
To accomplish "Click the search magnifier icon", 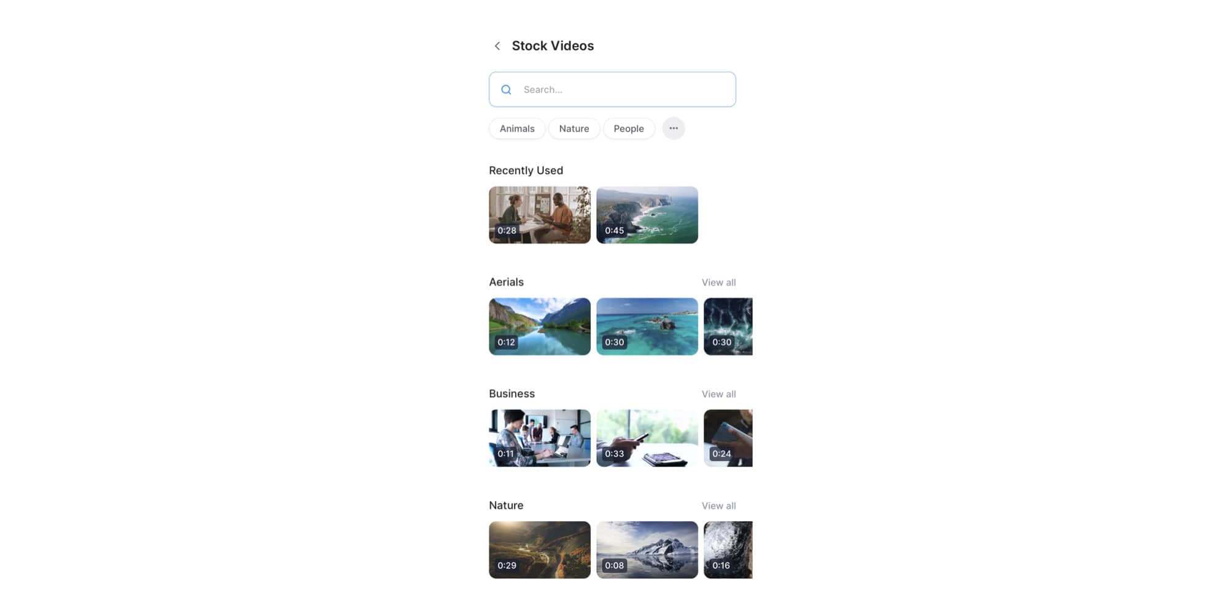I will [506, 90].
